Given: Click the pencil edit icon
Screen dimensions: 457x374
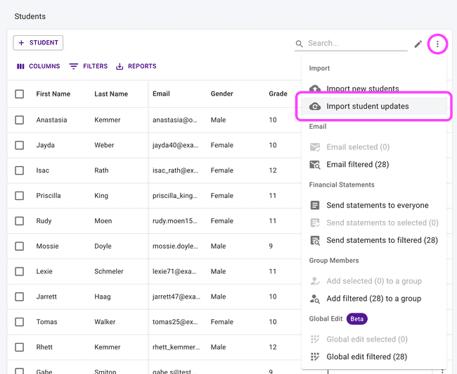Looking at the screenshot, I should coord(418,44).
